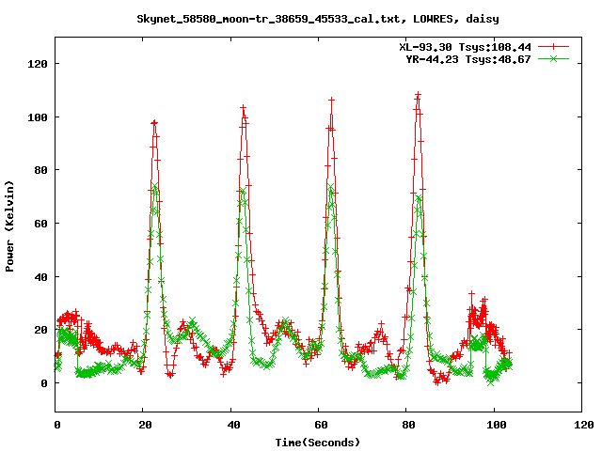Select the YR-44.23 Tsys:48.67 legend label
Viewport: 602px width, 451px height.
tap(468, 59)
